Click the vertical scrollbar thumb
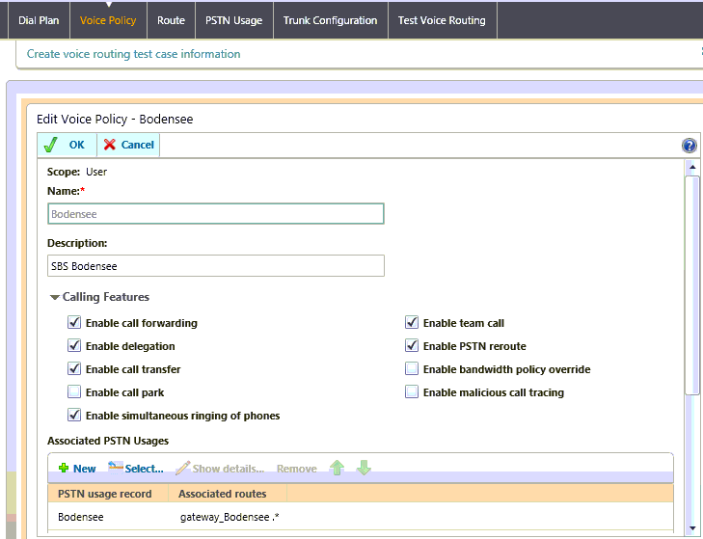 692,285
